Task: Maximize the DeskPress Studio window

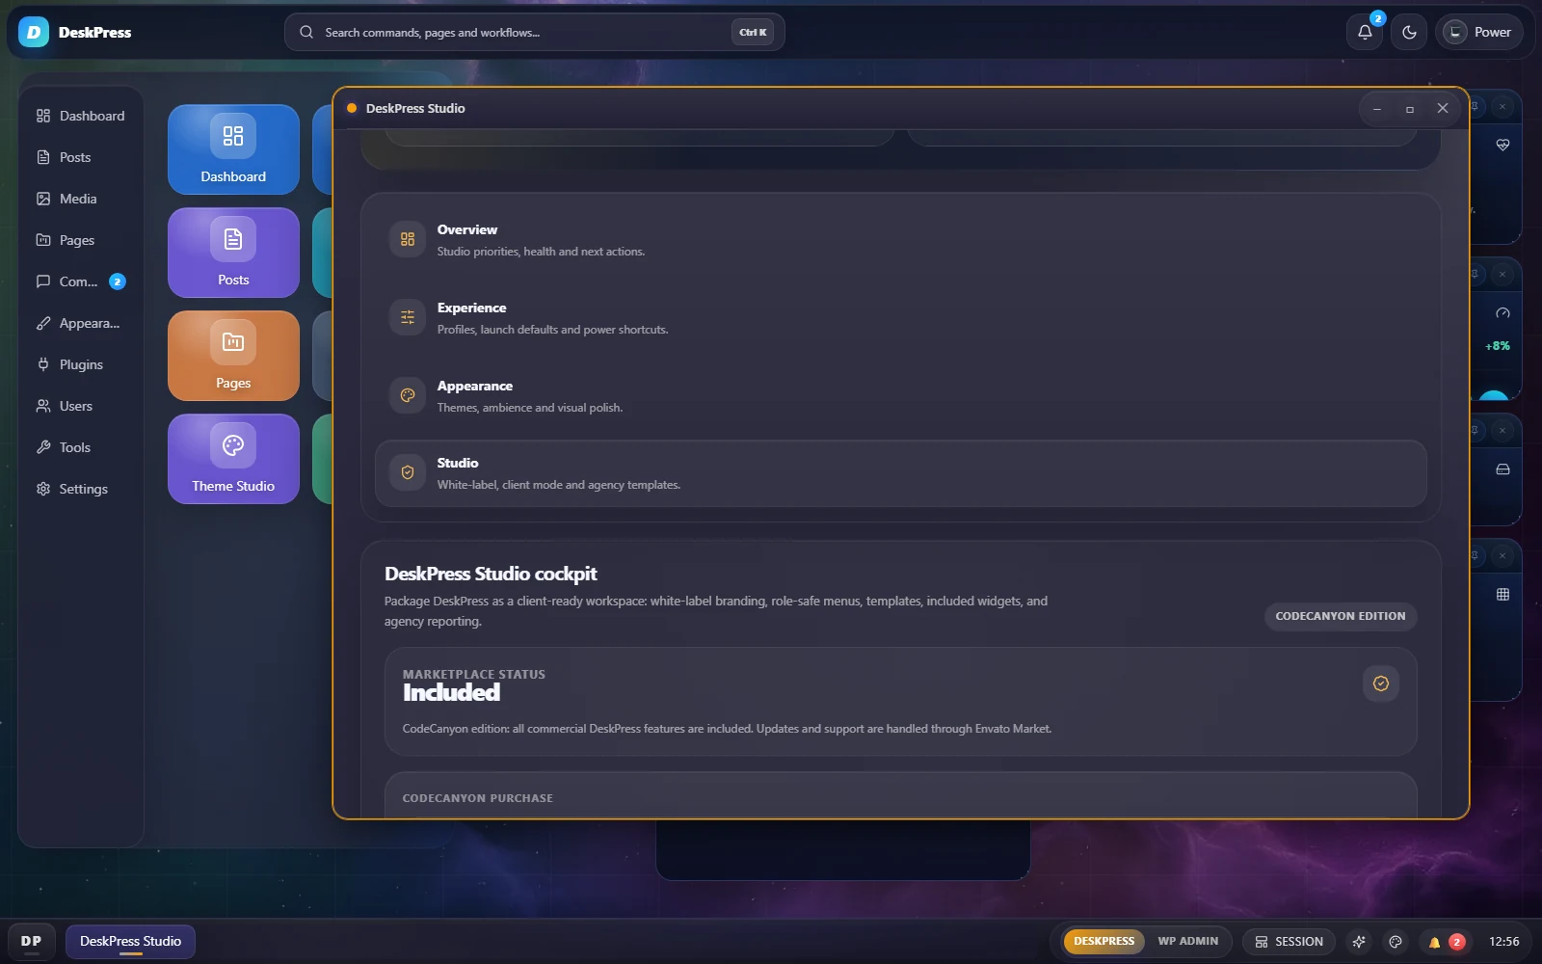Action: pyautogui.click(x=1410, y=109)
